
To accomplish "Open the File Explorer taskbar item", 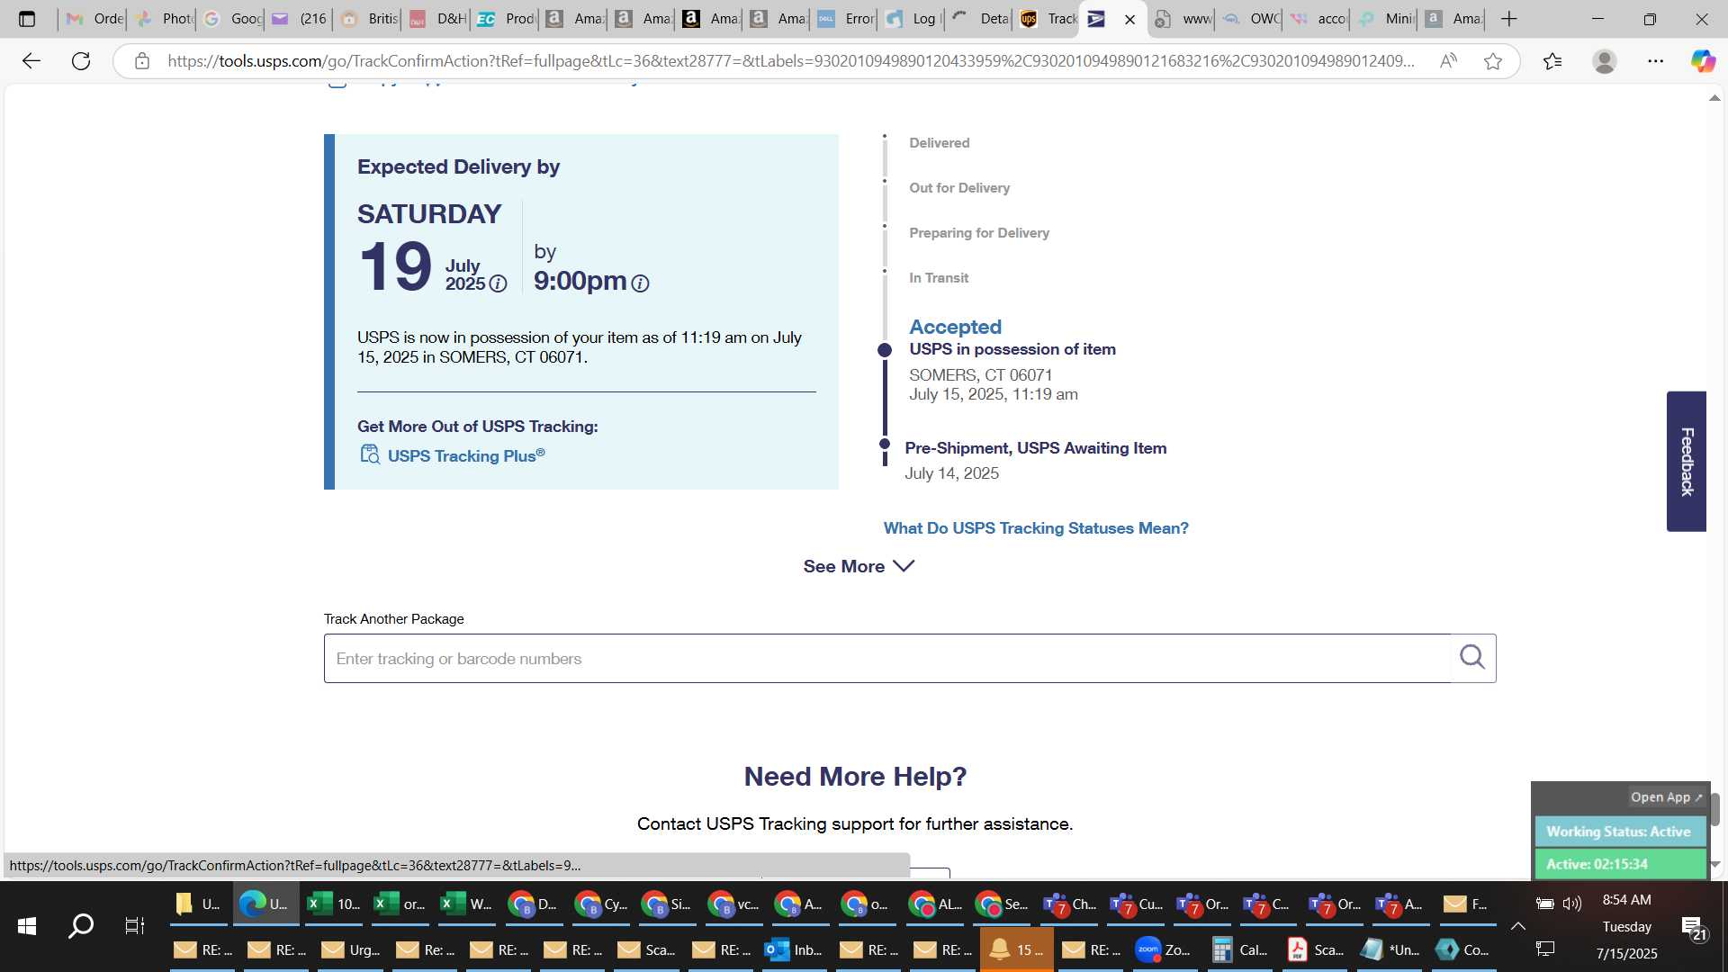I will pos(200,904).
